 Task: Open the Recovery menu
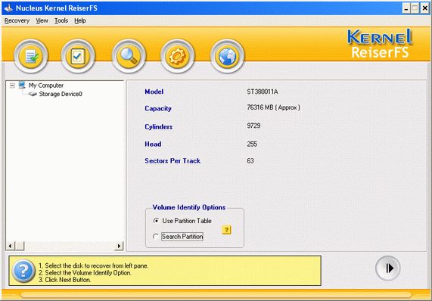[17, 20]
